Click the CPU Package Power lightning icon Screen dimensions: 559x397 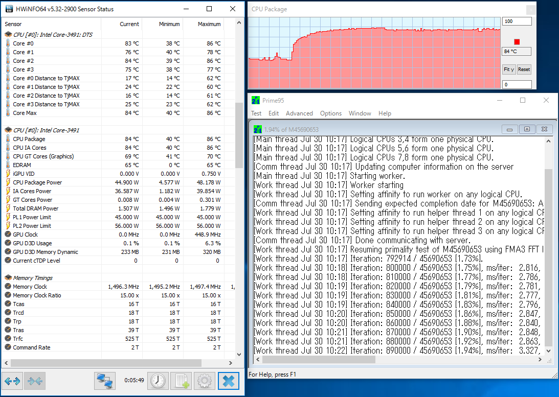[x=8, y=182]
